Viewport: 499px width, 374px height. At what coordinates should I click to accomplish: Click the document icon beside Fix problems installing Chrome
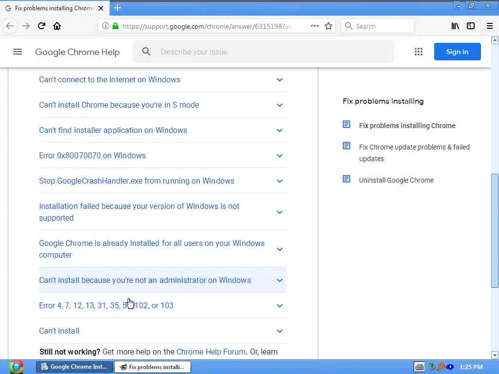[346, 124]
